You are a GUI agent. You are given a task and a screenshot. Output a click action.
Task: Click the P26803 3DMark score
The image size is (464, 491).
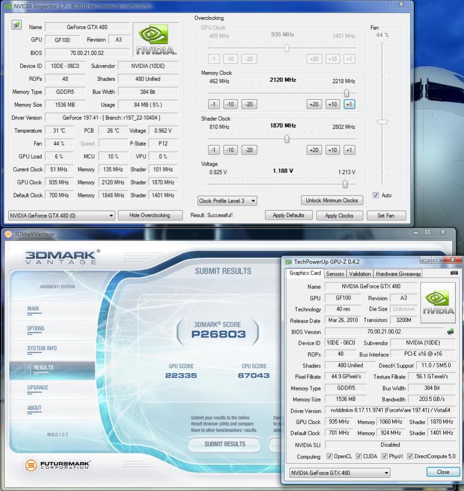click(x=219, y=334)
